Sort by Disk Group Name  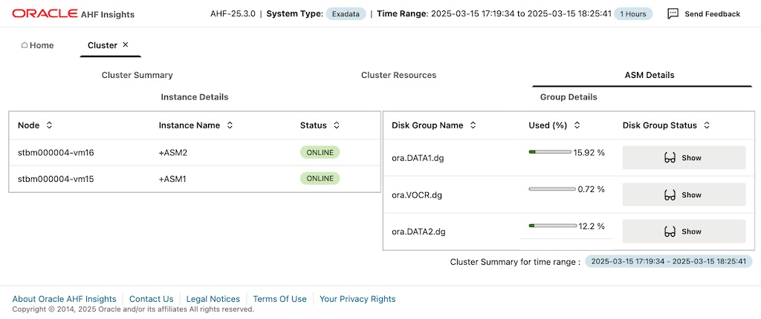pos(473,125)
